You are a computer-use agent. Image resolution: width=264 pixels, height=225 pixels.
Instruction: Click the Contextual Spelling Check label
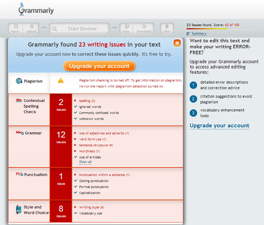[34, 106]
